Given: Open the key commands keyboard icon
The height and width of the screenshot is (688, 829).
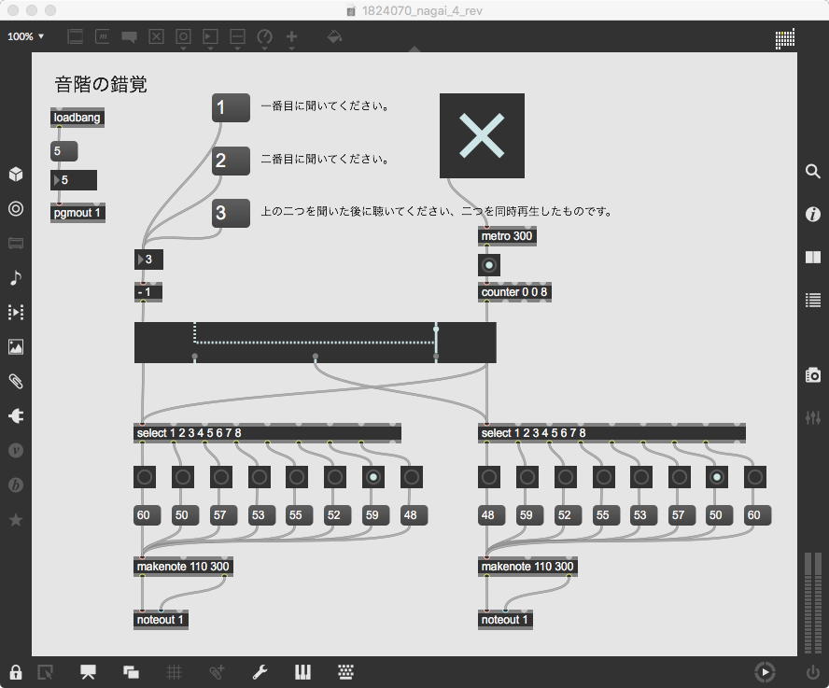Looking at the screenshot, I should 345,672.
